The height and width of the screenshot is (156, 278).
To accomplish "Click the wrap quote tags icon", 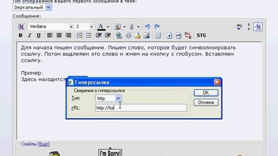I will [158, 36].
